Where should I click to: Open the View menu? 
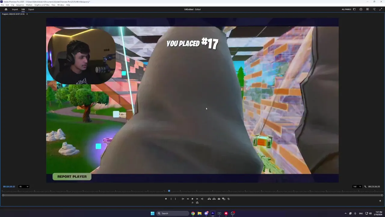point(53,5)
